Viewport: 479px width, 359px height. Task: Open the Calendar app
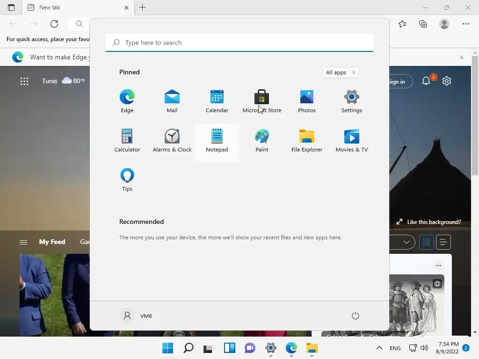(x=217, y=101)
